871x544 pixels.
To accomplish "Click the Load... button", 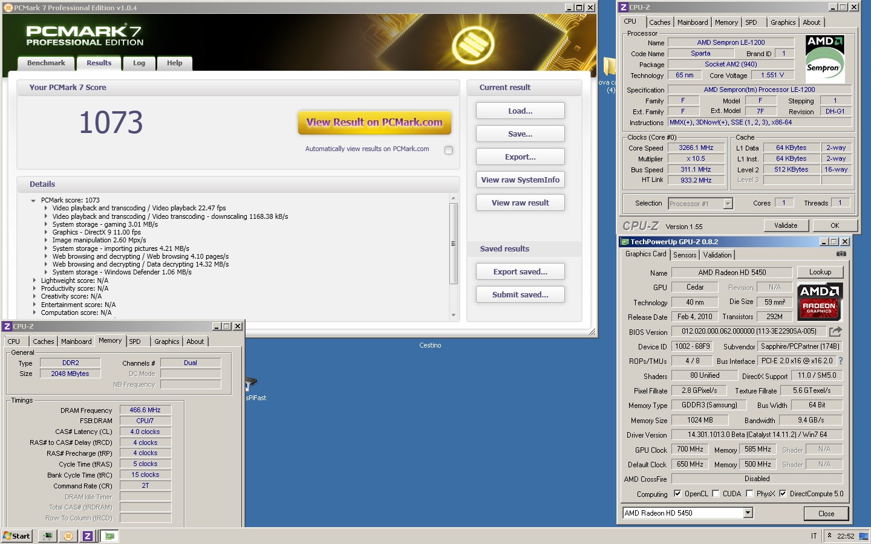I will coord(520,111).
